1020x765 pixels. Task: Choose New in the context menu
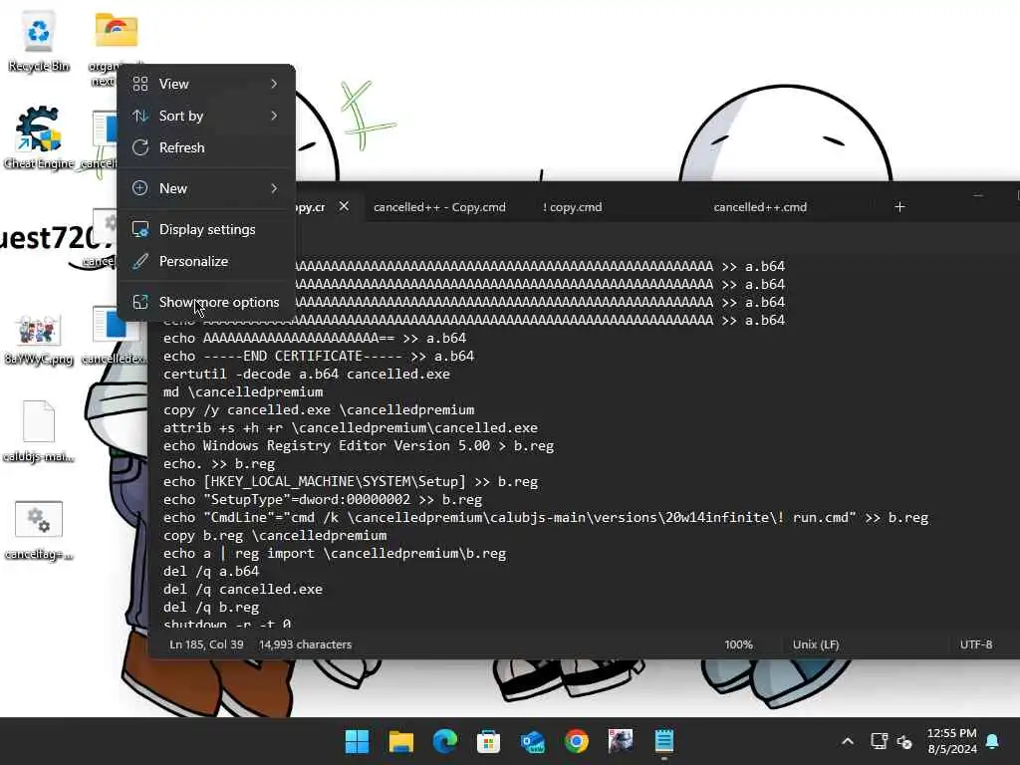coord(207,188)
